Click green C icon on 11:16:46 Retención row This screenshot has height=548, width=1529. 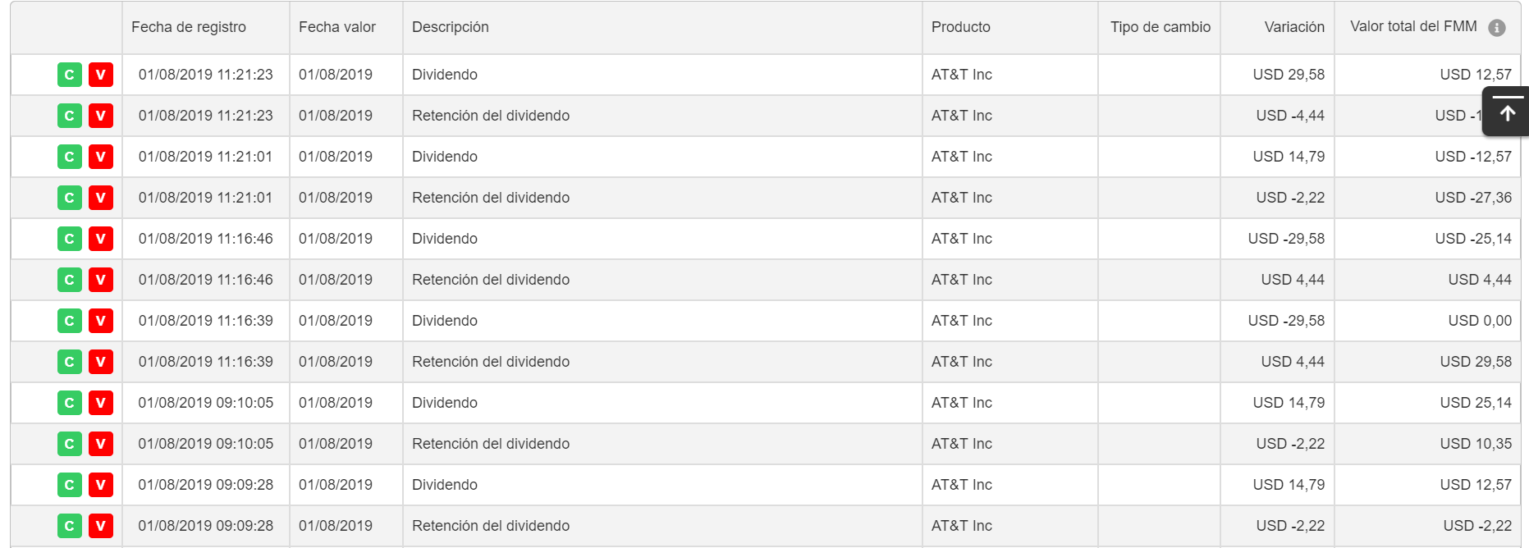[x=70, y=280]
